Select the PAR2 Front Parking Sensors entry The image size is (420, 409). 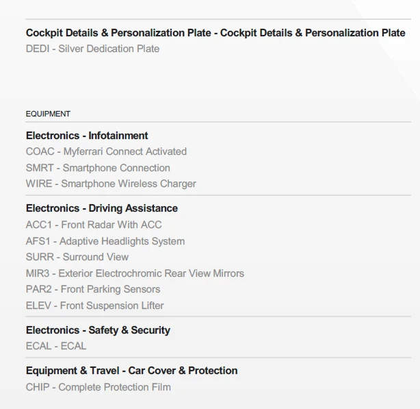click(x=93, y=289)
